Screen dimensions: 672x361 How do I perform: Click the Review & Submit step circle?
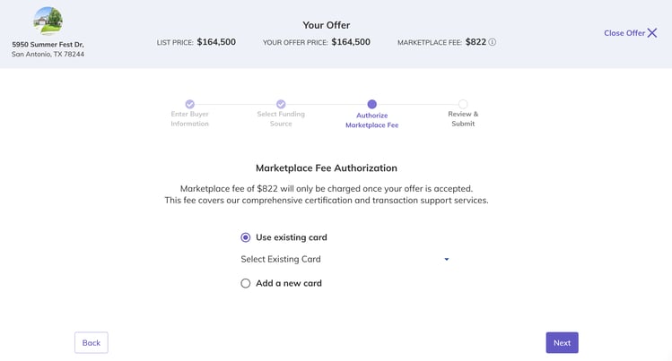tap(463, 104)
